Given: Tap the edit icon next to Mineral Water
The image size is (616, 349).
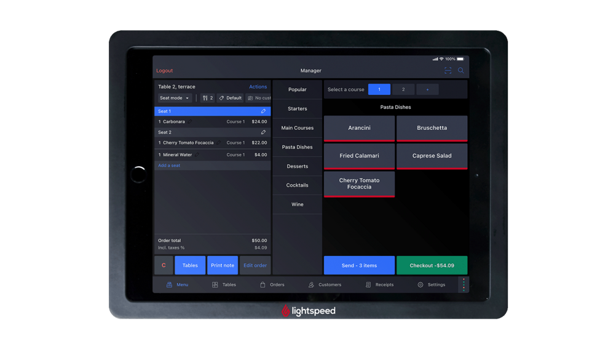Looking at the screenshot, I should click(x=197, y=155).
